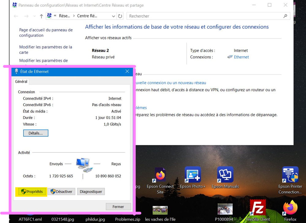Click the Désactiver button
The width and height of the screenshot is (306, 223).
pos(61,192)
